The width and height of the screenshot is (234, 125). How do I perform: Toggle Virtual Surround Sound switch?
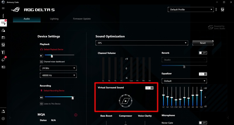(149, 88)
